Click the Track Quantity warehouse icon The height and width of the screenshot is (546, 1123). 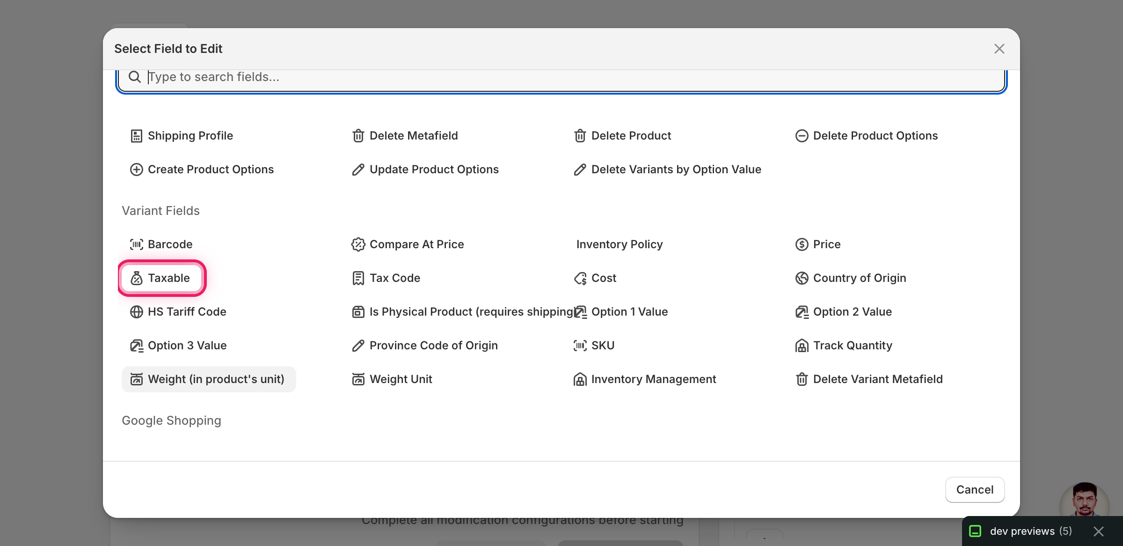coord(802,346)
